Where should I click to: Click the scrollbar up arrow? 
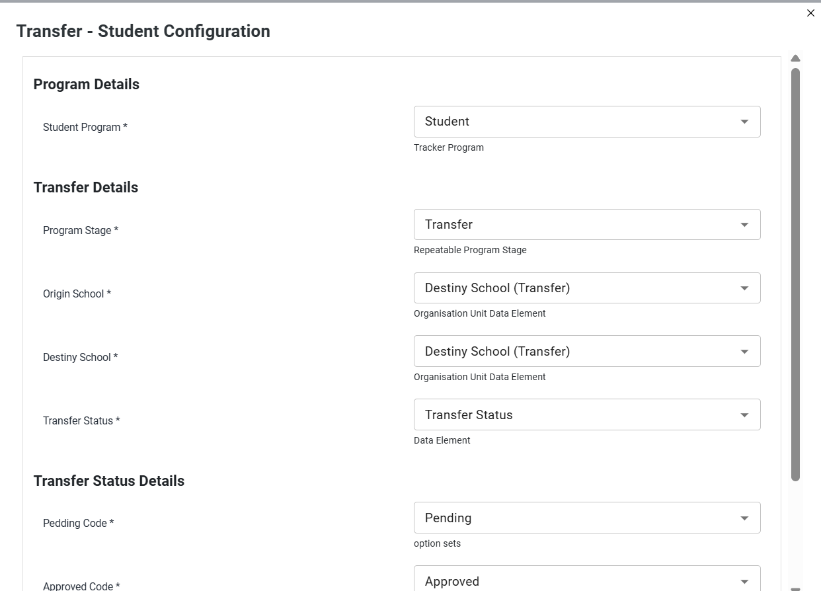point(795,59)
